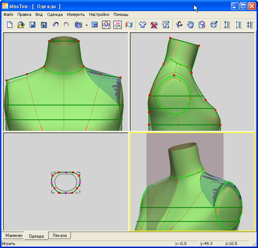
Task: Select the rotate view tool
Action: pyautogui.click(x=179, y=25)
